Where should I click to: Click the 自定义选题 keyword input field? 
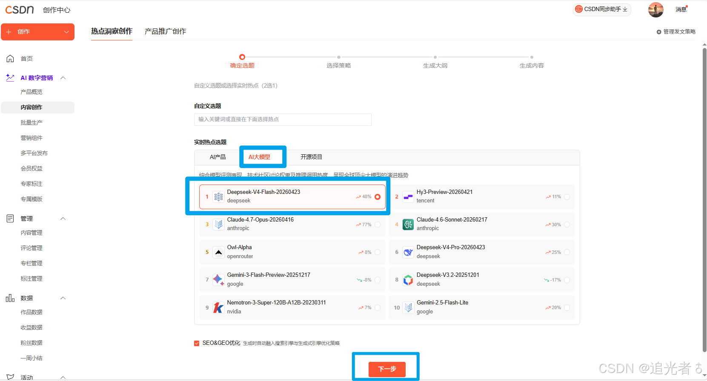point(283,119)
